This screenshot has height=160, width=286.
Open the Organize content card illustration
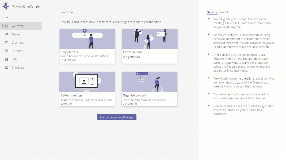coord(149,82)
